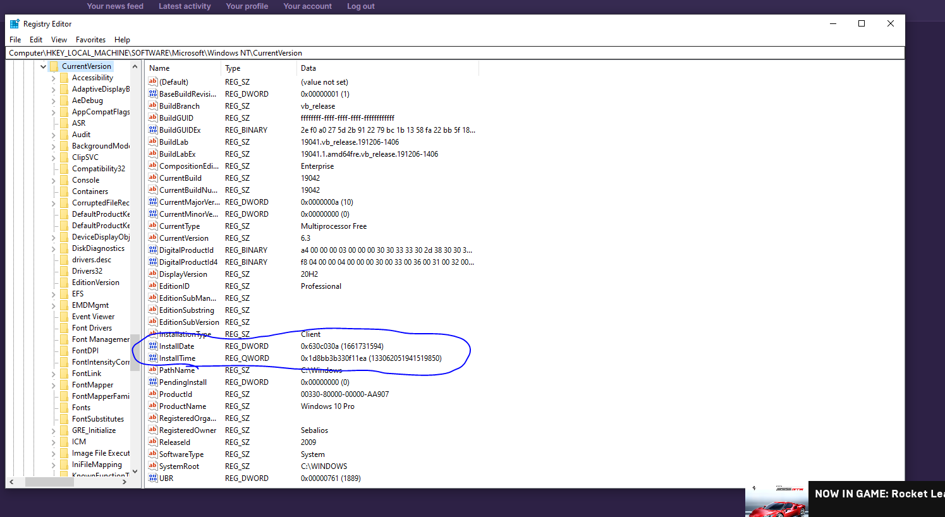945x517 pixels.
Task: Expand the FontLink key
Action: pyautogui.click(x=53, y=374)
